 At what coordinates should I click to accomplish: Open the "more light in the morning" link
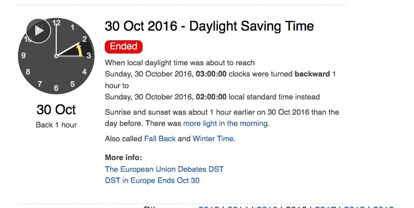pos(225,123)
